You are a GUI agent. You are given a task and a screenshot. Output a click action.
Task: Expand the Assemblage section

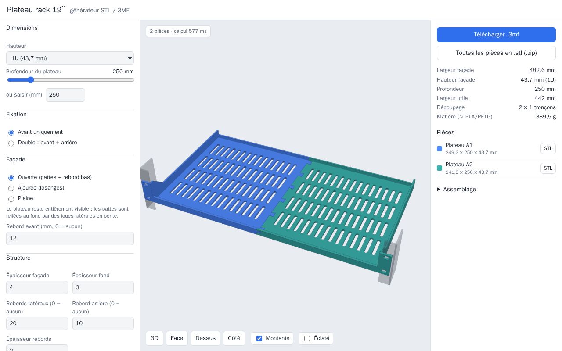(x=456, y=190)
